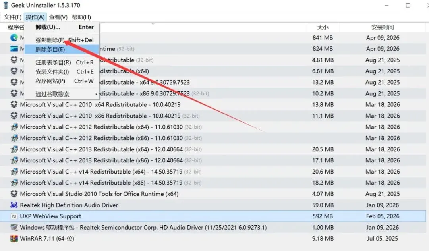The width and height of the screenshot is (429, 251).
Task: Click the 841 MB size cell
Action: click(323, 37)
